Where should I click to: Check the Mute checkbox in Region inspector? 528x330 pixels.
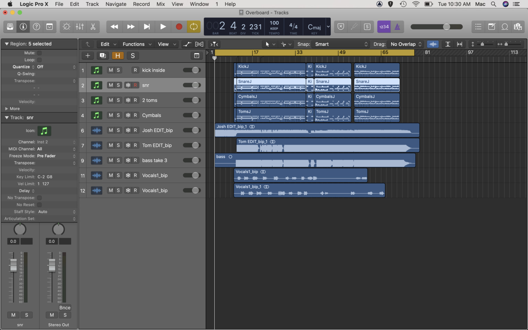(40, 53)
